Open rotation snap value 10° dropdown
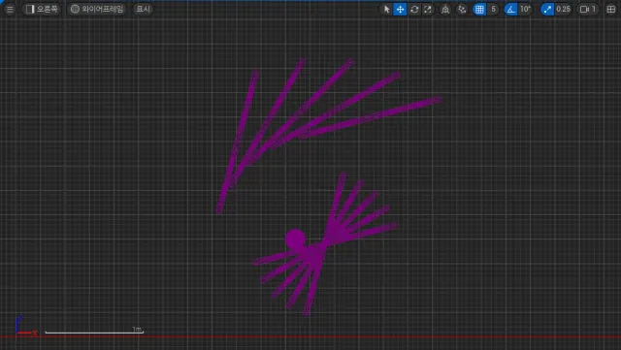Viewport: 621px width, 350px height. [x=525, y=9]
